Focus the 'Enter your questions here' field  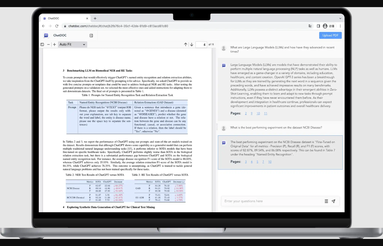coord(272,201)
